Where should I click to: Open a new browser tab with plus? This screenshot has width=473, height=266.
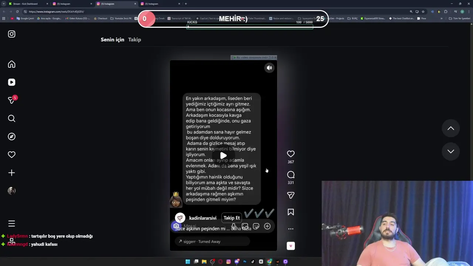click(186, 4)
